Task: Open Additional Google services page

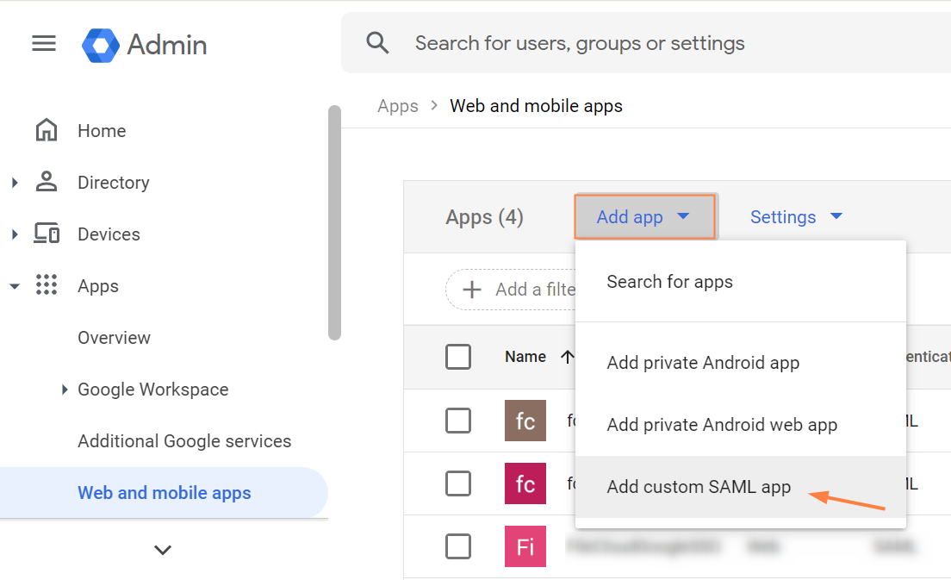Action: (184, 441)
